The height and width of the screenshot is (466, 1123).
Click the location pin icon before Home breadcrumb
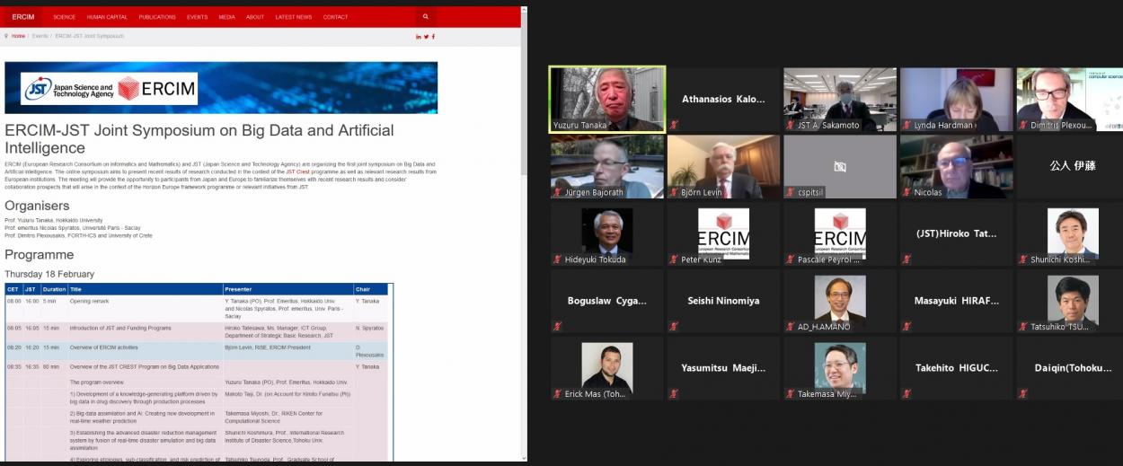(x=6, y=36)
